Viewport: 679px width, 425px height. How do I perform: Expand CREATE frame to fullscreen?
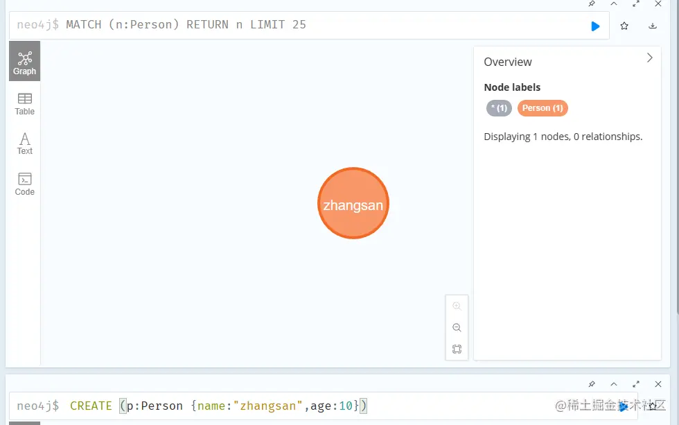pos(636,384)
